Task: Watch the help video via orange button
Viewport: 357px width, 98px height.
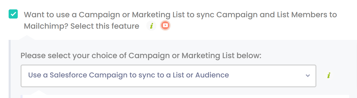Action: pos(165,26)
